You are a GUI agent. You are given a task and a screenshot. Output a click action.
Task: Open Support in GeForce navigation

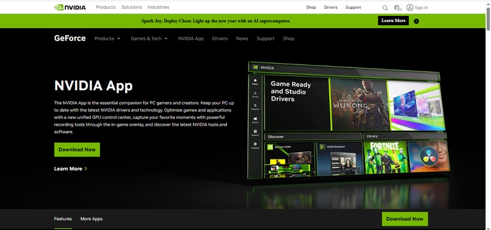265,39
